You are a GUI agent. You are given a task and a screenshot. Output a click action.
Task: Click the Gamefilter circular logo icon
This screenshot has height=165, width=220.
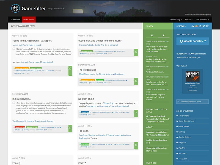(15, 9)
